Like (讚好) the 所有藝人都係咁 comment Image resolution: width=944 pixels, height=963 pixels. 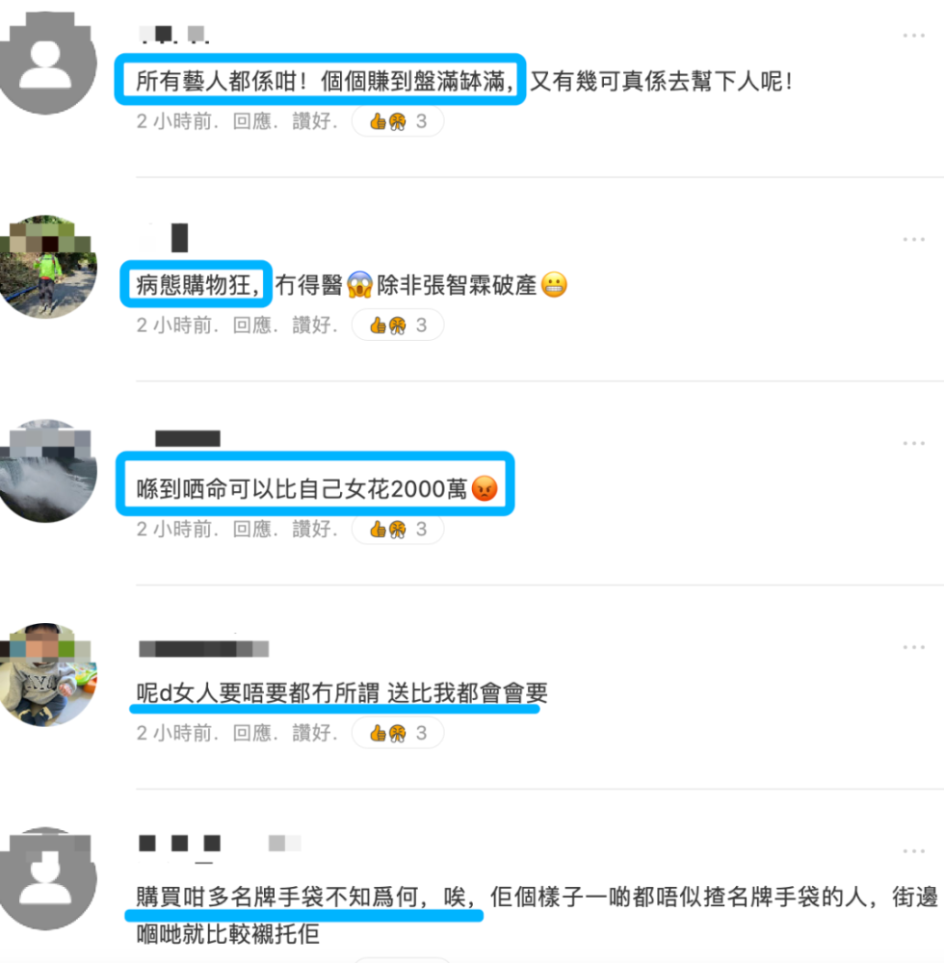[311, 121]
